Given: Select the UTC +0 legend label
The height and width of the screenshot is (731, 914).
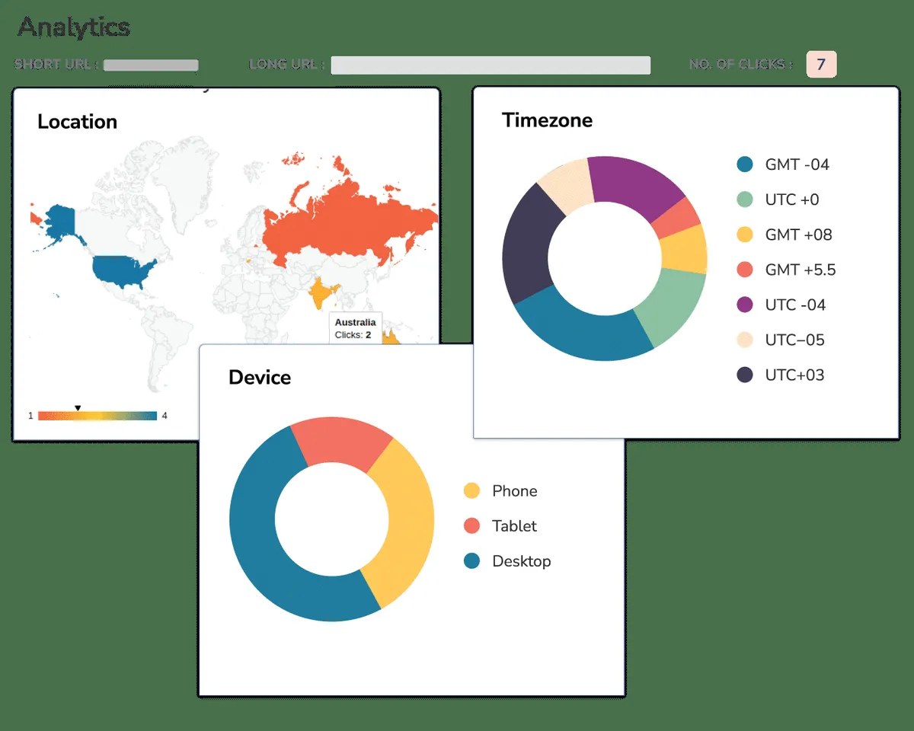Looking at the screenshot, I should (x=792, y=200).
